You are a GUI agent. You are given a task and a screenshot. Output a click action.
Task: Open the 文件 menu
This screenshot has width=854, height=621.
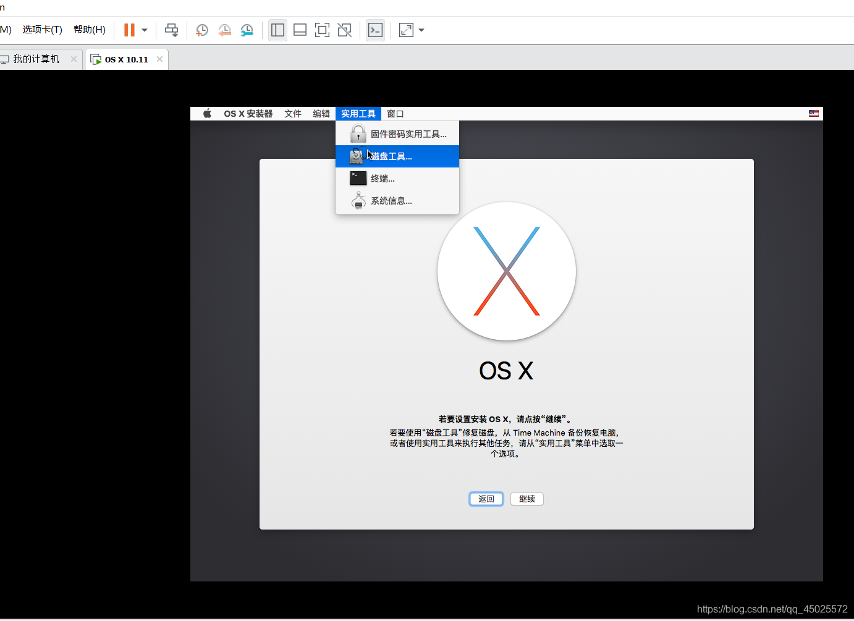pos(293,114)
